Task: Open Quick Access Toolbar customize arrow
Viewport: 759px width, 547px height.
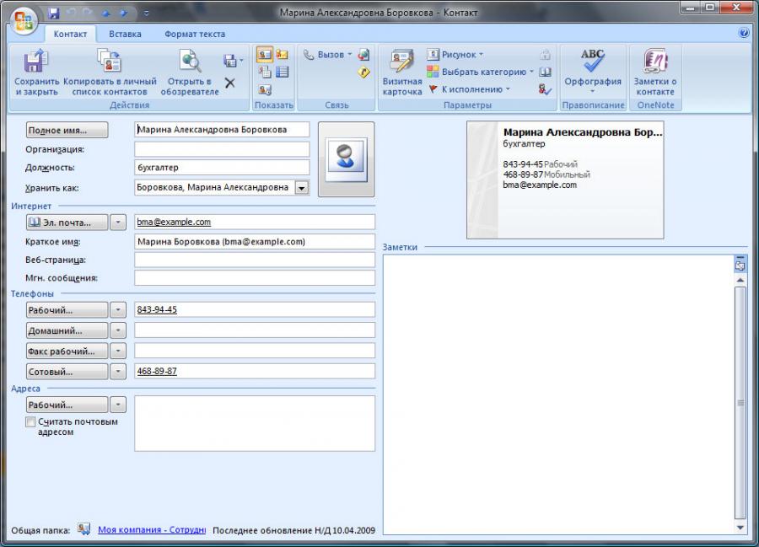Action: pyautogui.click(x=146, y=13)
